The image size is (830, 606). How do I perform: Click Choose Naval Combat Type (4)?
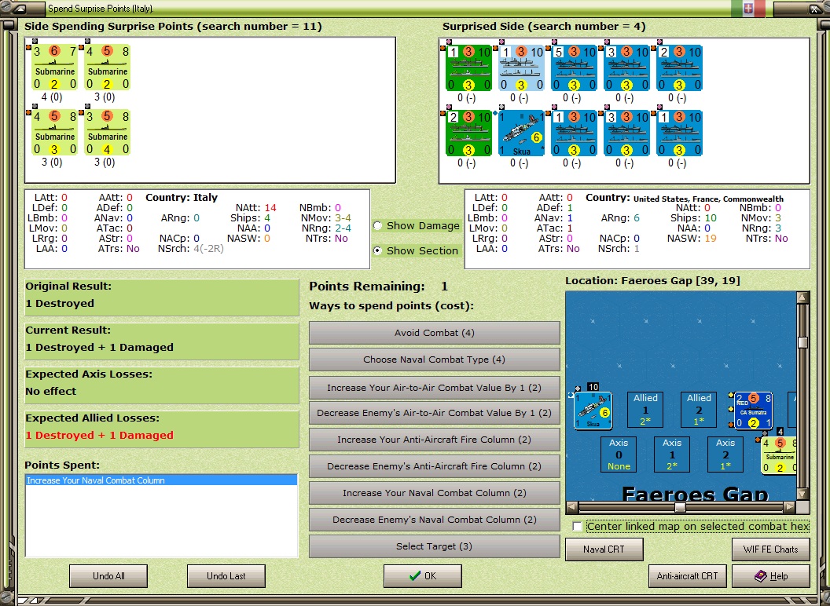[x=434, y=360]
